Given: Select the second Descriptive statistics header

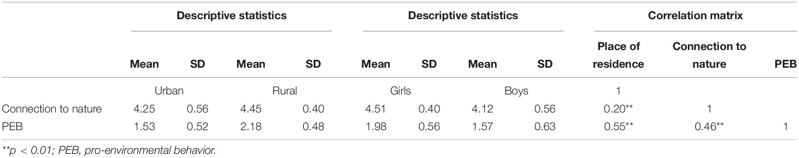Looking at the screenshot, I should (463, 15).
